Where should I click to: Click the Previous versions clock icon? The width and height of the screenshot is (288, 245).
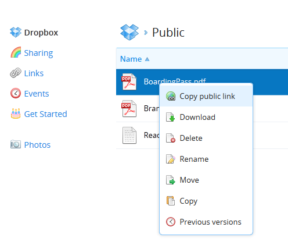tap(171, 222)
